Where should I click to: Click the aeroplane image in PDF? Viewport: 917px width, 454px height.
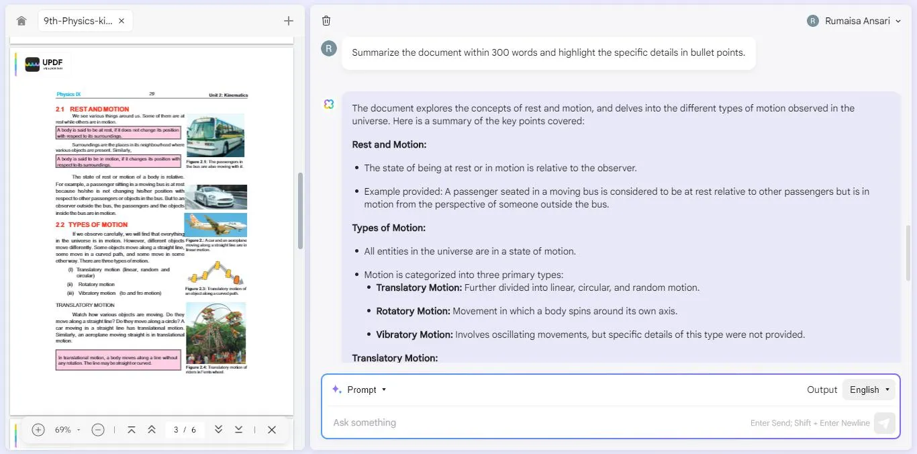(215, 225)
